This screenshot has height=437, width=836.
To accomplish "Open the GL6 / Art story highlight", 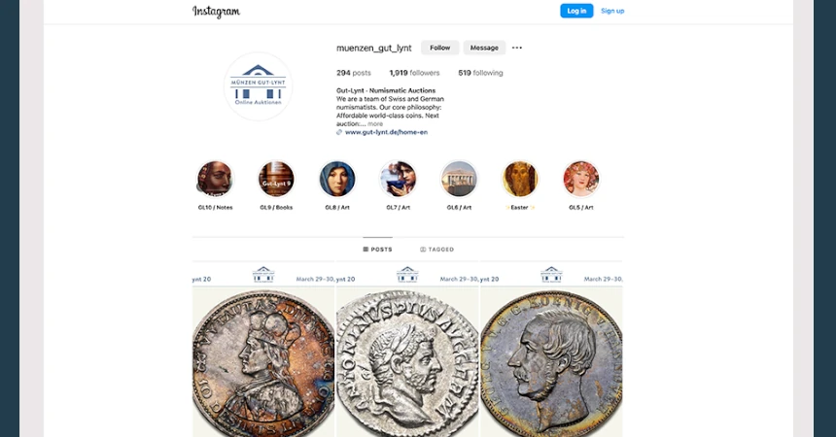I will point(459,179).
